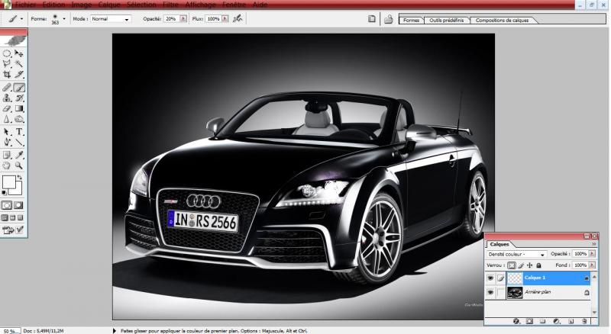Select the Sharpen/Blur tool
The image size is (611, 334).
point(7,119)
